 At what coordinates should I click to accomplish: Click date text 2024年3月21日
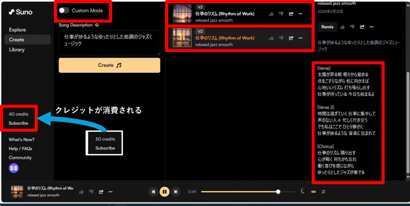click(x=330, y=11)
